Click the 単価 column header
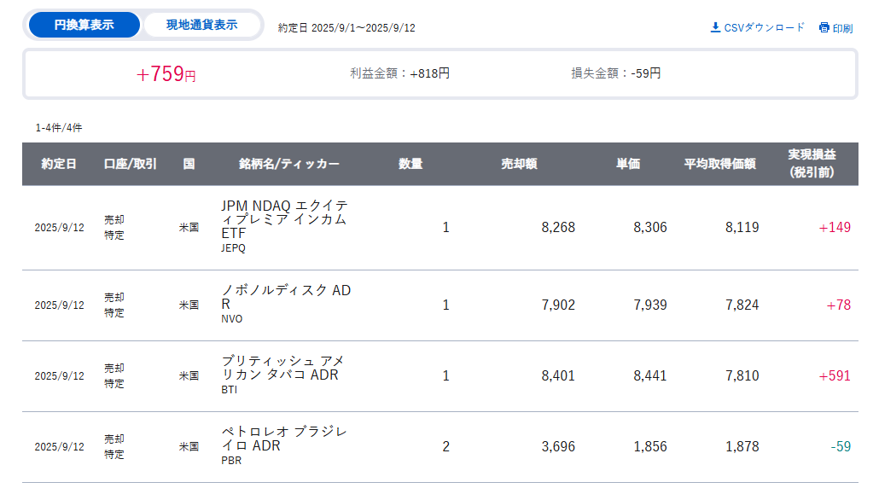Screen dimensions: 873x494 click(x=628, y=164)
